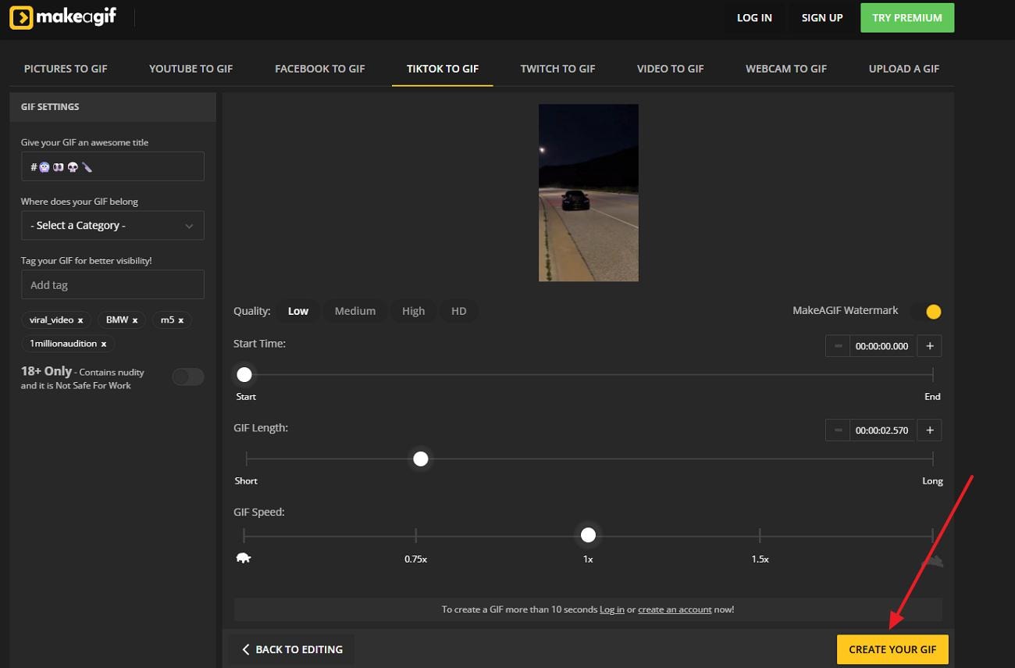Select the rabbit icon for fastest GIF speed
This screenshot has width=1015, height=668.
pos(934,558)
